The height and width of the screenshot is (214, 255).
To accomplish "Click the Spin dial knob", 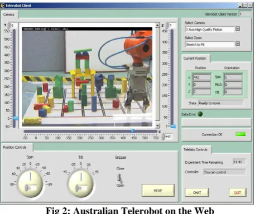I will pyautogui.click(x=30, y=183).
